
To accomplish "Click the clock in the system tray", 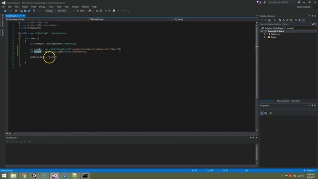I will 311,176.
